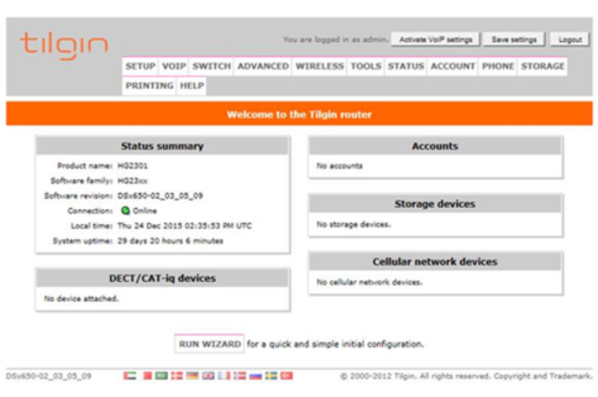Click the green Online connection icon
Screen dimensions: 598x397
point(125,211)
